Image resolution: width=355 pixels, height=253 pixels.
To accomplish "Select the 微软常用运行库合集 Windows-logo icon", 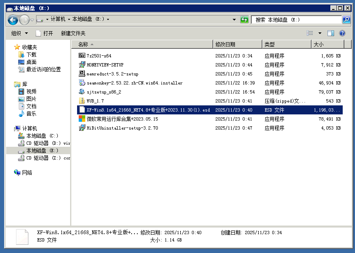I will (82, 119).
